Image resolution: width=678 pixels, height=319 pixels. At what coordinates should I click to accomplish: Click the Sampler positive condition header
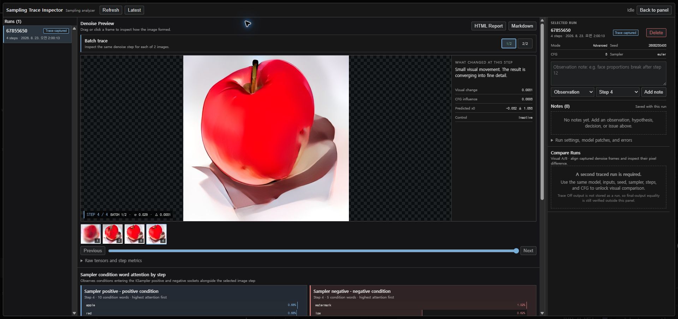(121, 291)
